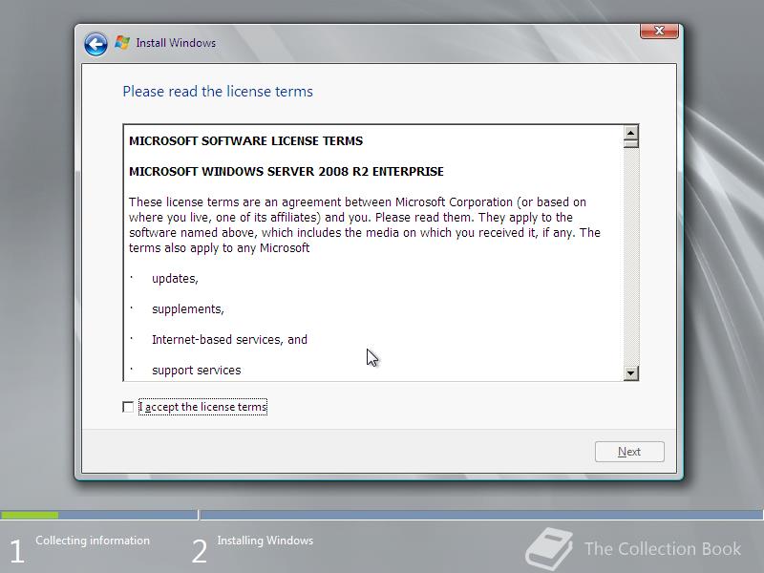Click the 'Install Windows' title text

point(176,43)
